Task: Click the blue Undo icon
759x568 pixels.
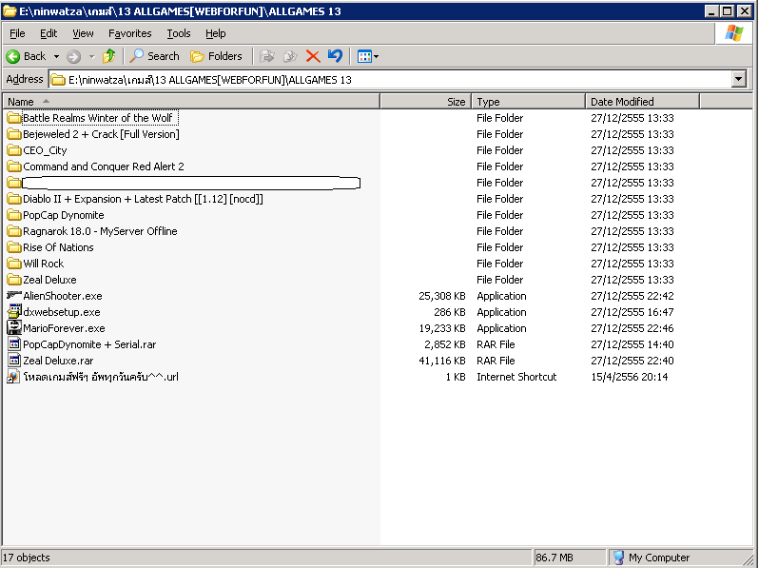Action: 335,56
